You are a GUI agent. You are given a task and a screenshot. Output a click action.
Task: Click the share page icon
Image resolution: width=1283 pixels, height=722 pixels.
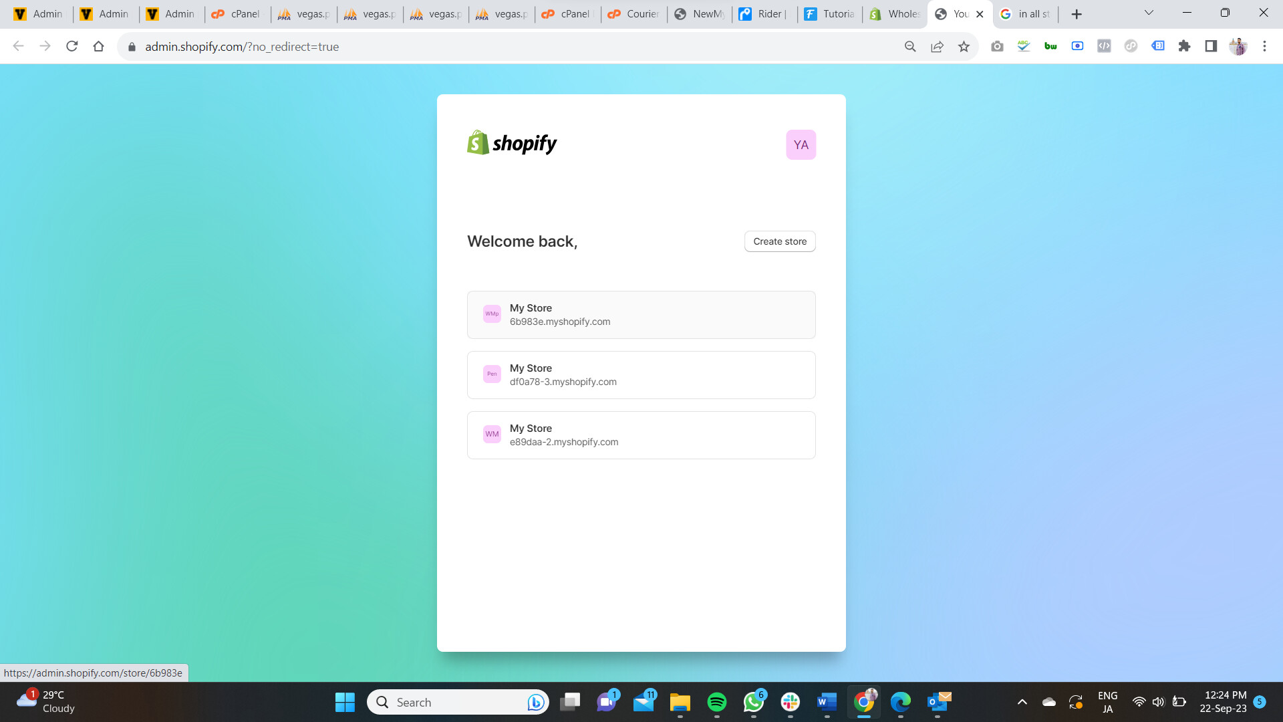tap(937, 46)
